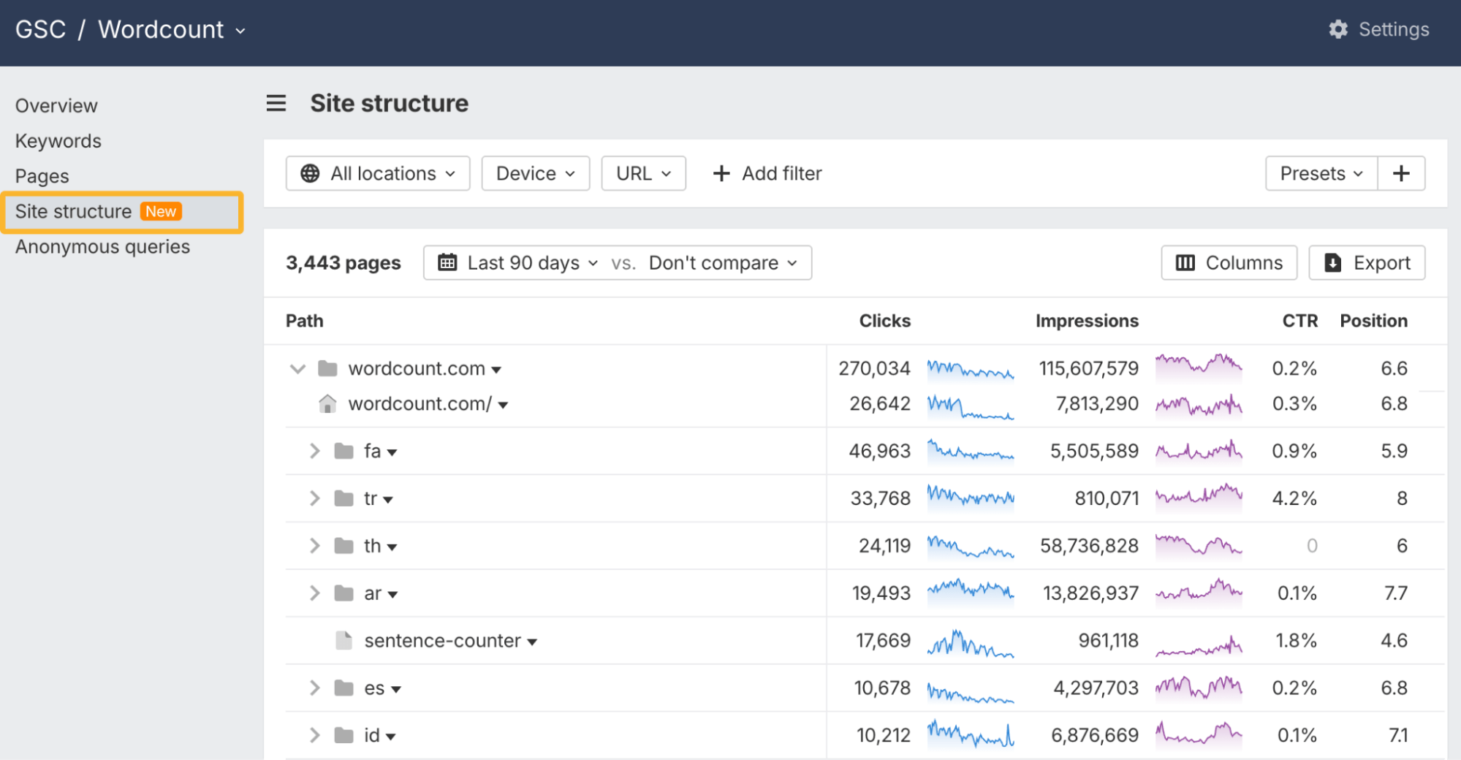Click the Settings gear icon
This screenshot has height=760, width=1461.
1337,29
